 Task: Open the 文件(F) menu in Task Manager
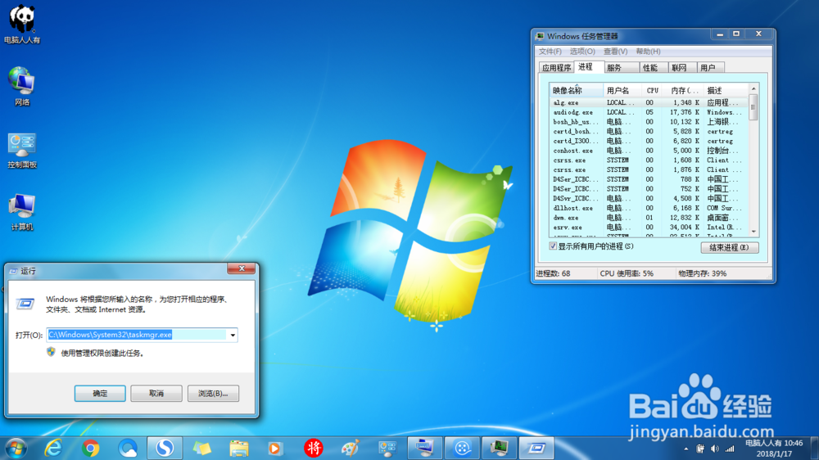550,52
